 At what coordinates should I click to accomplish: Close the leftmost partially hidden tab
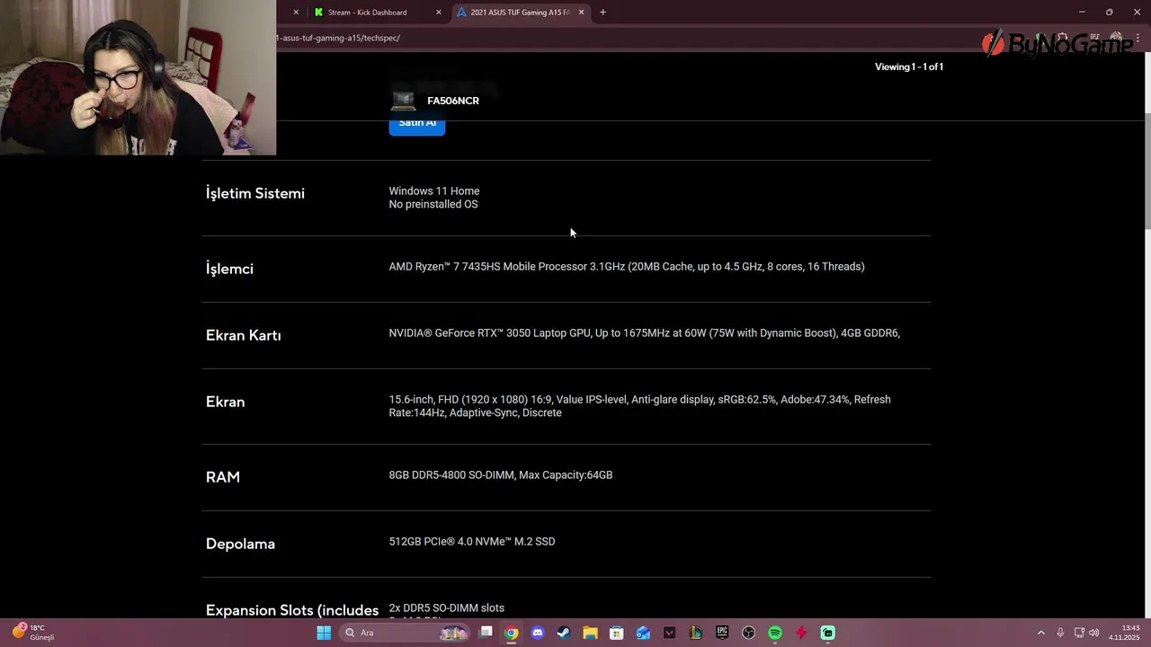pos(296,13)
